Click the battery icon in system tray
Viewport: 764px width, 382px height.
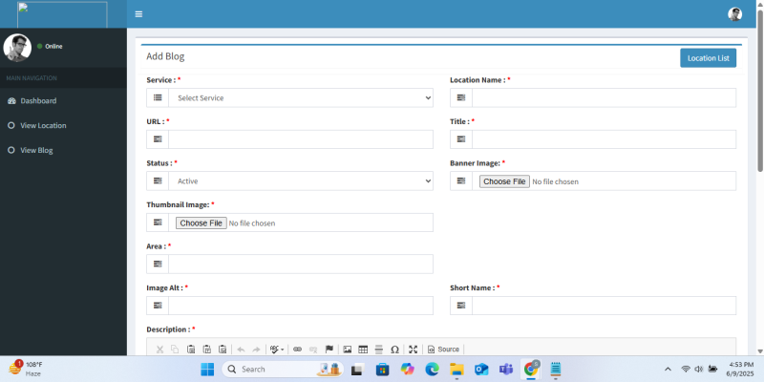(x=712, y=369)
